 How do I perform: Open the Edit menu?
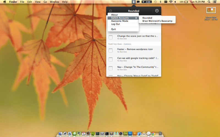coord(30,2)
